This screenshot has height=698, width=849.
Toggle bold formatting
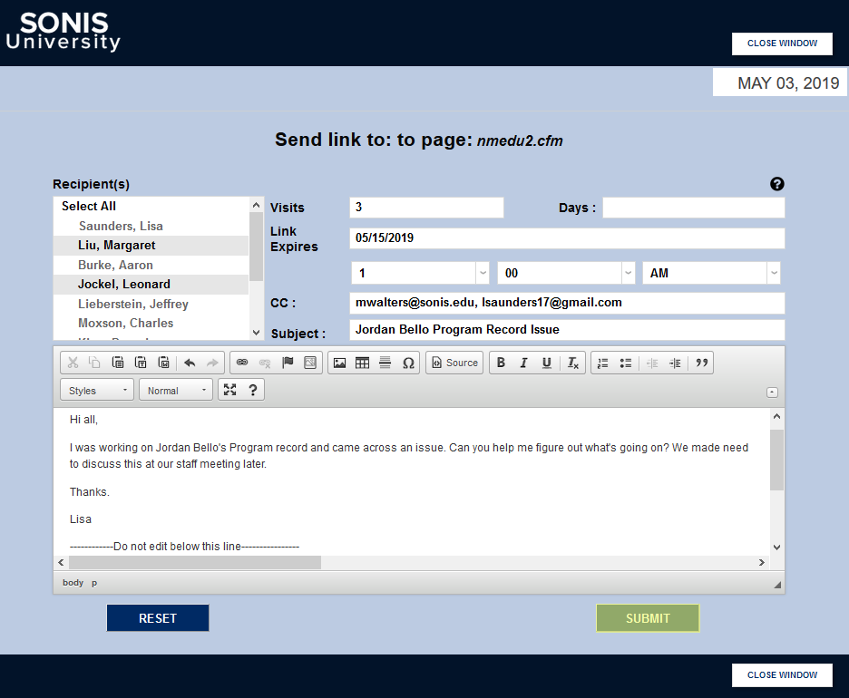[501, 363]
